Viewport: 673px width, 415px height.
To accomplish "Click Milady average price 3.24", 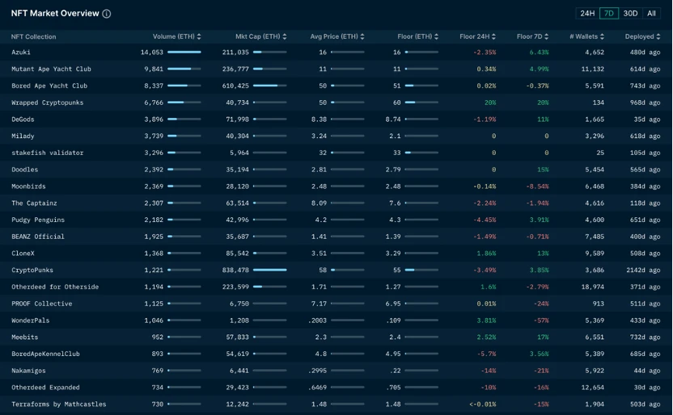I will 319,136.
